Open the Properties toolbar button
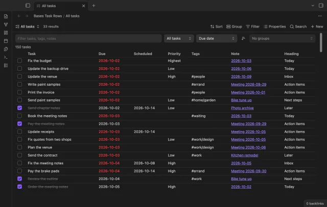 pyautogui.click(x=274, y=27)
